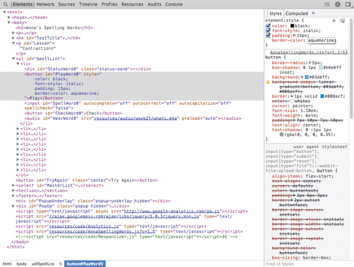Click the dock side toggle icon
The height and width of the screenshot is (267, 354).
point(348,4)
